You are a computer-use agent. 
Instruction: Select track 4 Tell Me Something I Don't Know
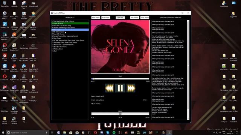tap(70, 28)
